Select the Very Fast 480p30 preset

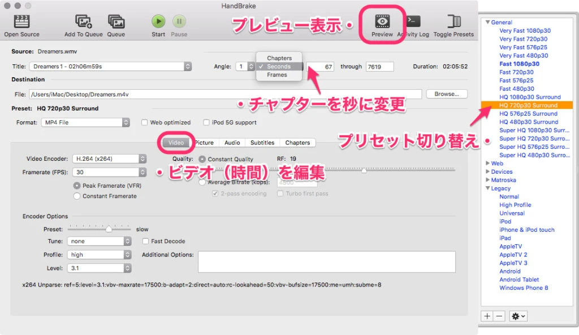click(524, 56)
